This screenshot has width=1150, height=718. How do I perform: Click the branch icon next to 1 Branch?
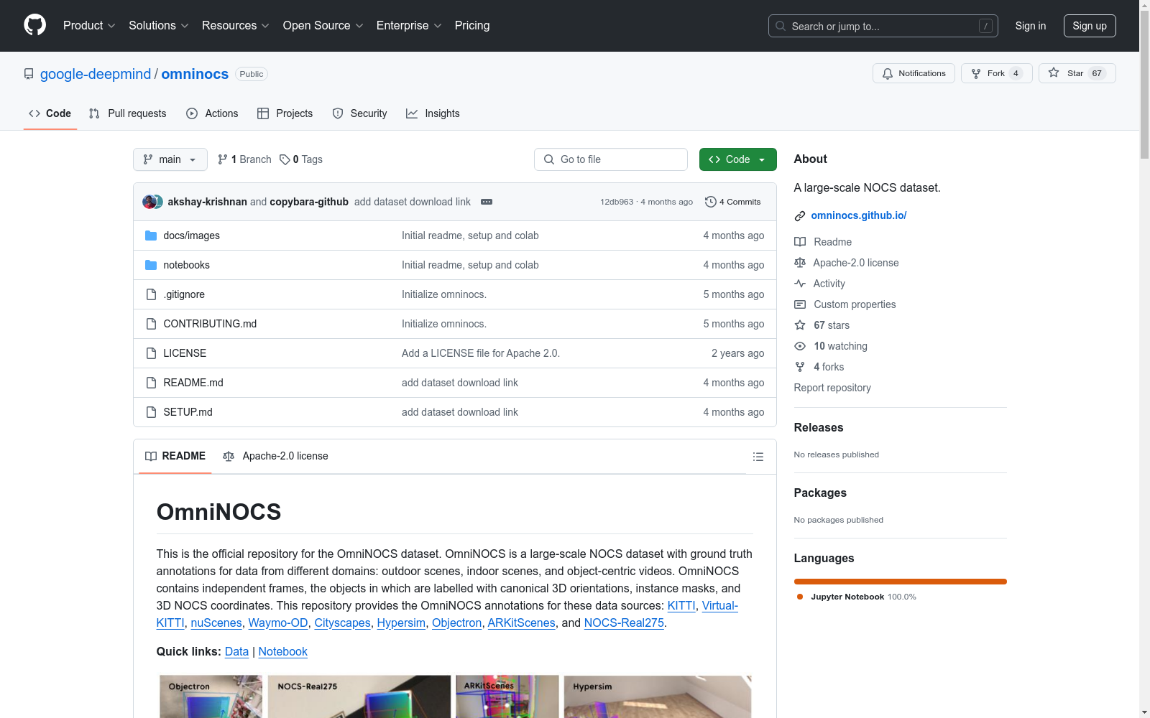click(x=223, y=159)
